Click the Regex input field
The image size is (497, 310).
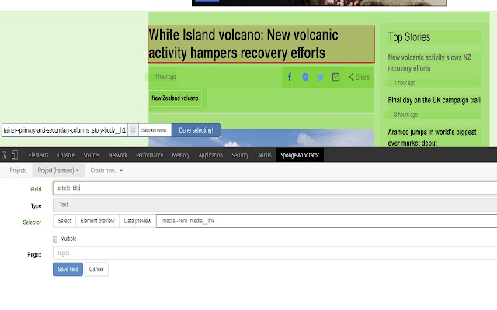275,253
